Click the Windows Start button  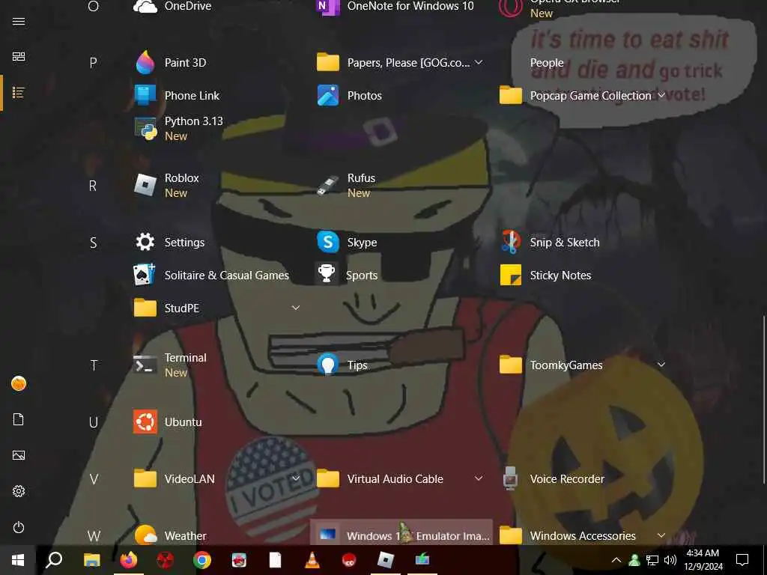pyautogui.click(x=18, y=560)
